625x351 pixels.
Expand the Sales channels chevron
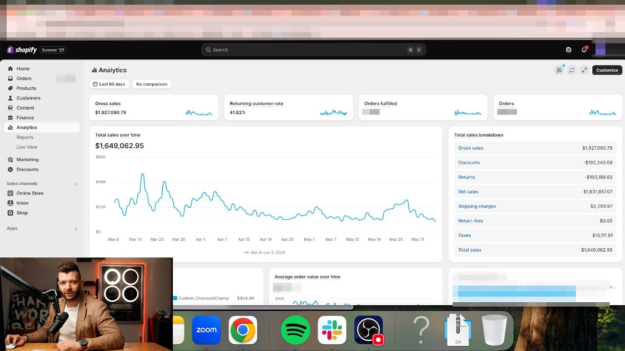76,184
